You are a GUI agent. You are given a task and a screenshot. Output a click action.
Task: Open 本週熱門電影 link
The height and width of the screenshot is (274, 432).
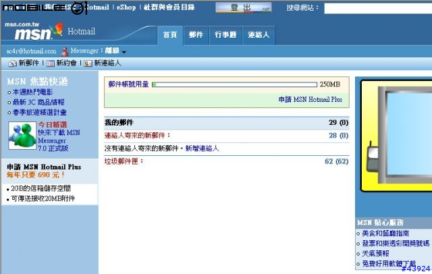tap(32, 92)
